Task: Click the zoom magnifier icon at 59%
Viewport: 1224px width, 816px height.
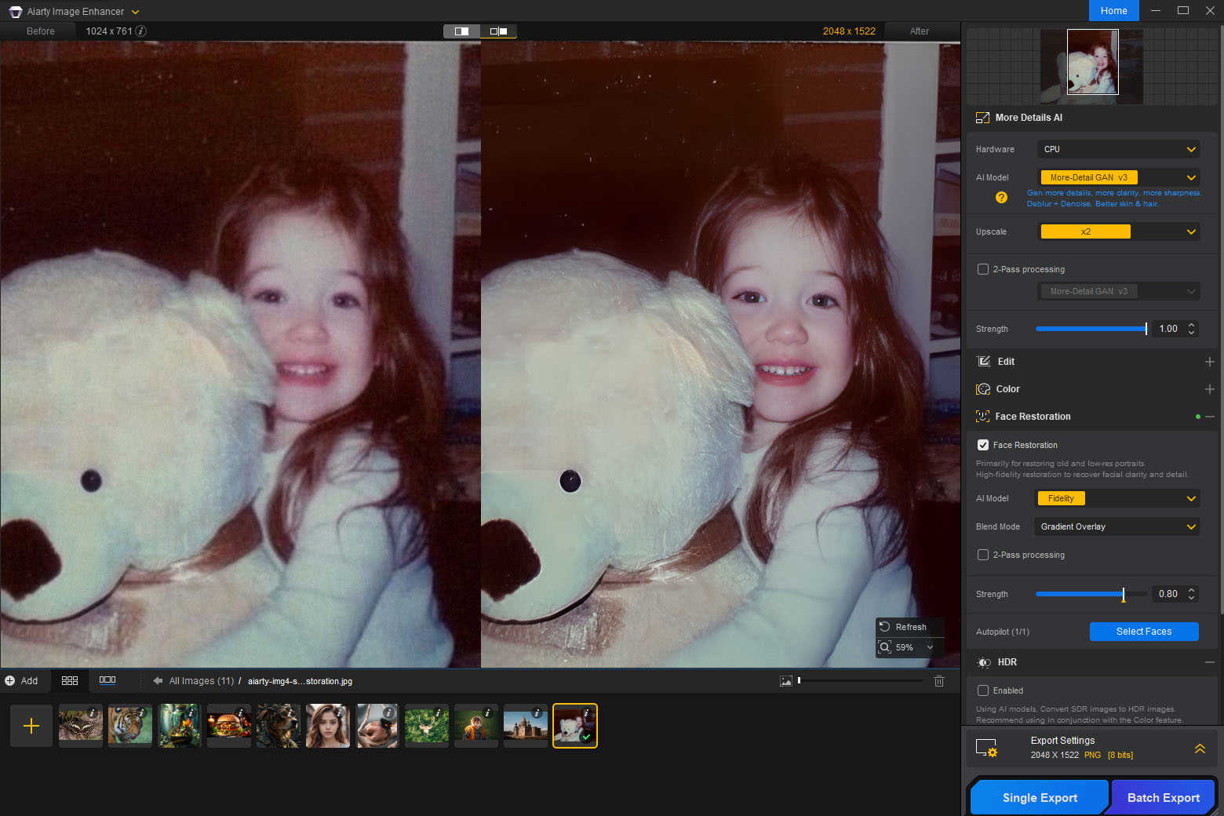Action: pyautogui.click(x=885, y=647)
